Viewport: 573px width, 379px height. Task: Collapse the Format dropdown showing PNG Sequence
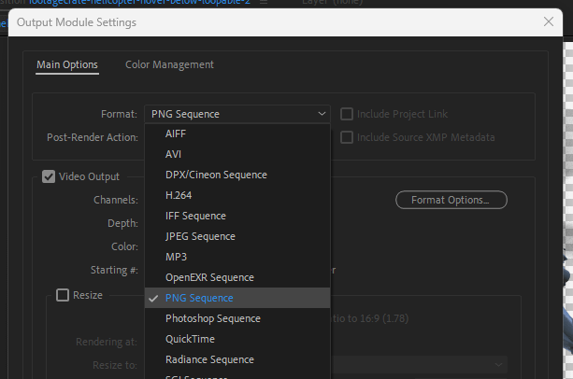click(x=237, y=114)
